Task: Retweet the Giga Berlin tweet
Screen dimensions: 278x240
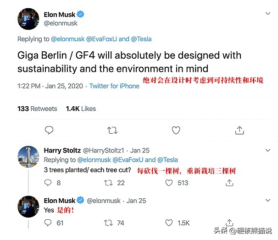Action: click(x=112, y=131)
